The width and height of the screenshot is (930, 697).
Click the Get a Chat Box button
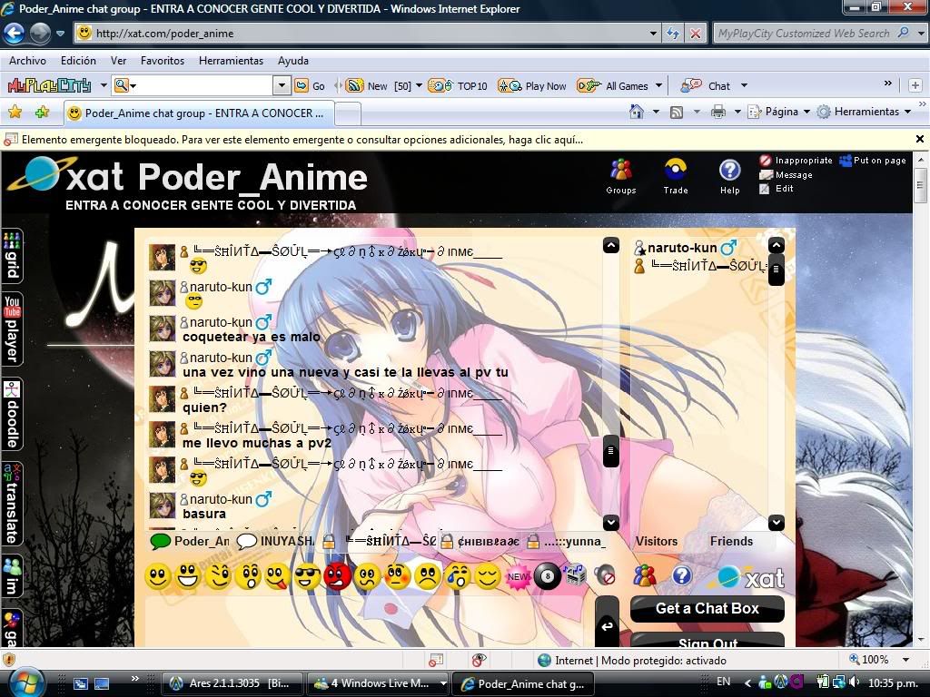(x=707, y=609)
